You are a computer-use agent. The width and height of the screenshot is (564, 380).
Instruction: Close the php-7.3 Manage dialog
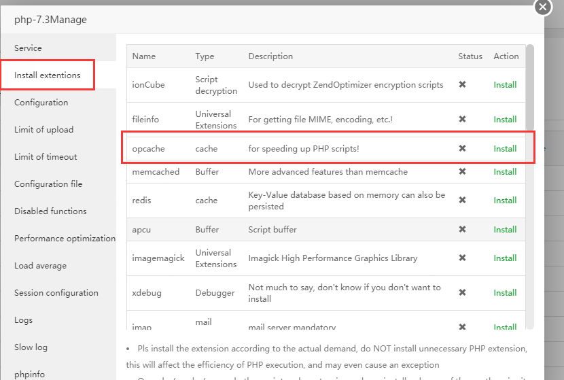click(x=542, y=7)
